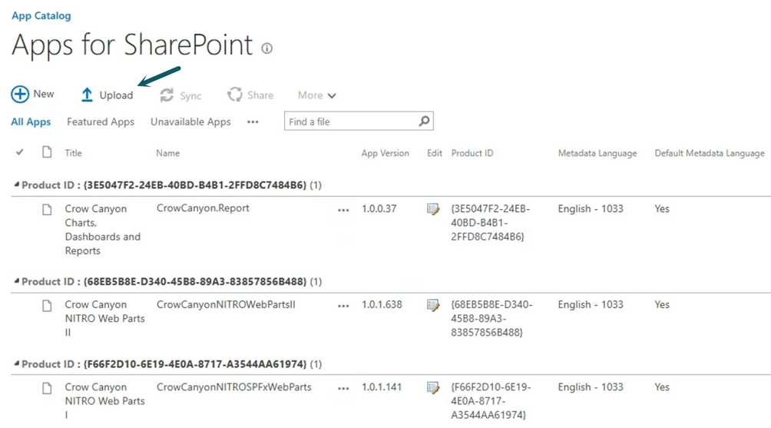
Task: Collapse the Product ID F66F2D10 group
Action: [x=17, y=364]
